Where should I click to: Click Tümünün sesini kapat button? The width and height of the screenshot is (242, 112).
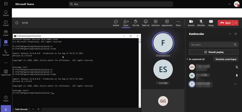click(226, 59)
